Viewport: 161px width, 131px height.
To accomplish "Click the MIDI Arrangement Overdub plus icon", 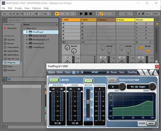I will [x=98, y=14].
